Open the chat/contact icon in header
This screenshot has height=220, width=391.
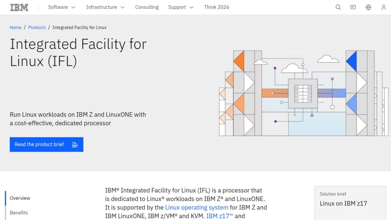coord(353,7)
